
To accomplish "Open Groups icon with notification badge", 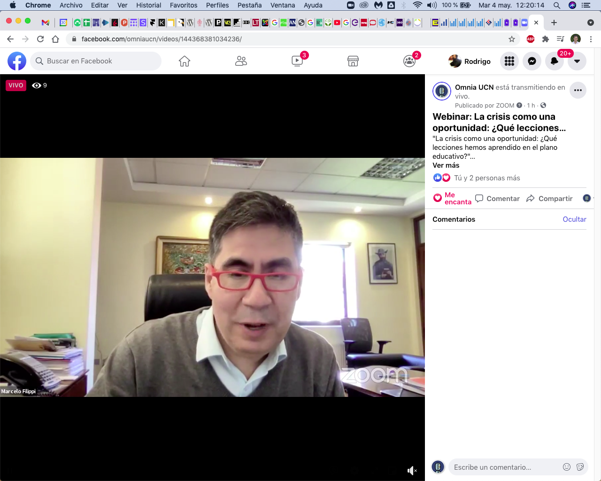I will (409, 61).
